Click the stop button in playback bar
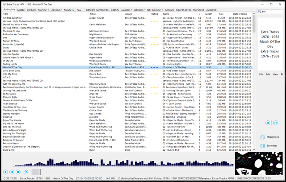The height and width of the screenshot is (182, 286). (x=18, y=172)
